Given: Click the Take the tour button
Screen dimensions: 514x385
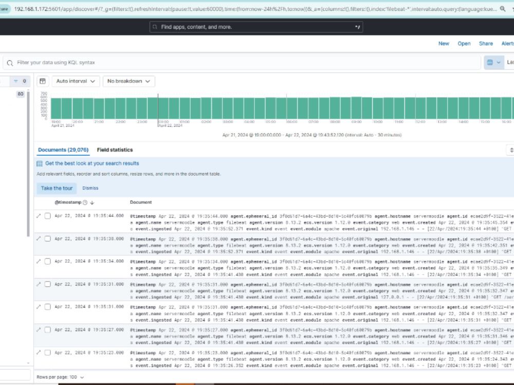Looking at the screenshot, I should pos(56,188).
